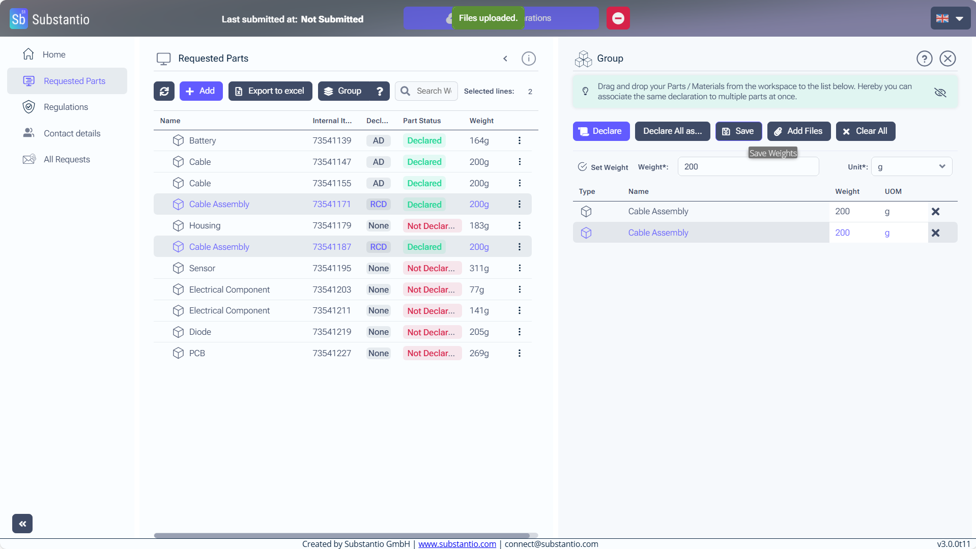
Task: Click the refresh parts list icon
Action: pos(164,91)
